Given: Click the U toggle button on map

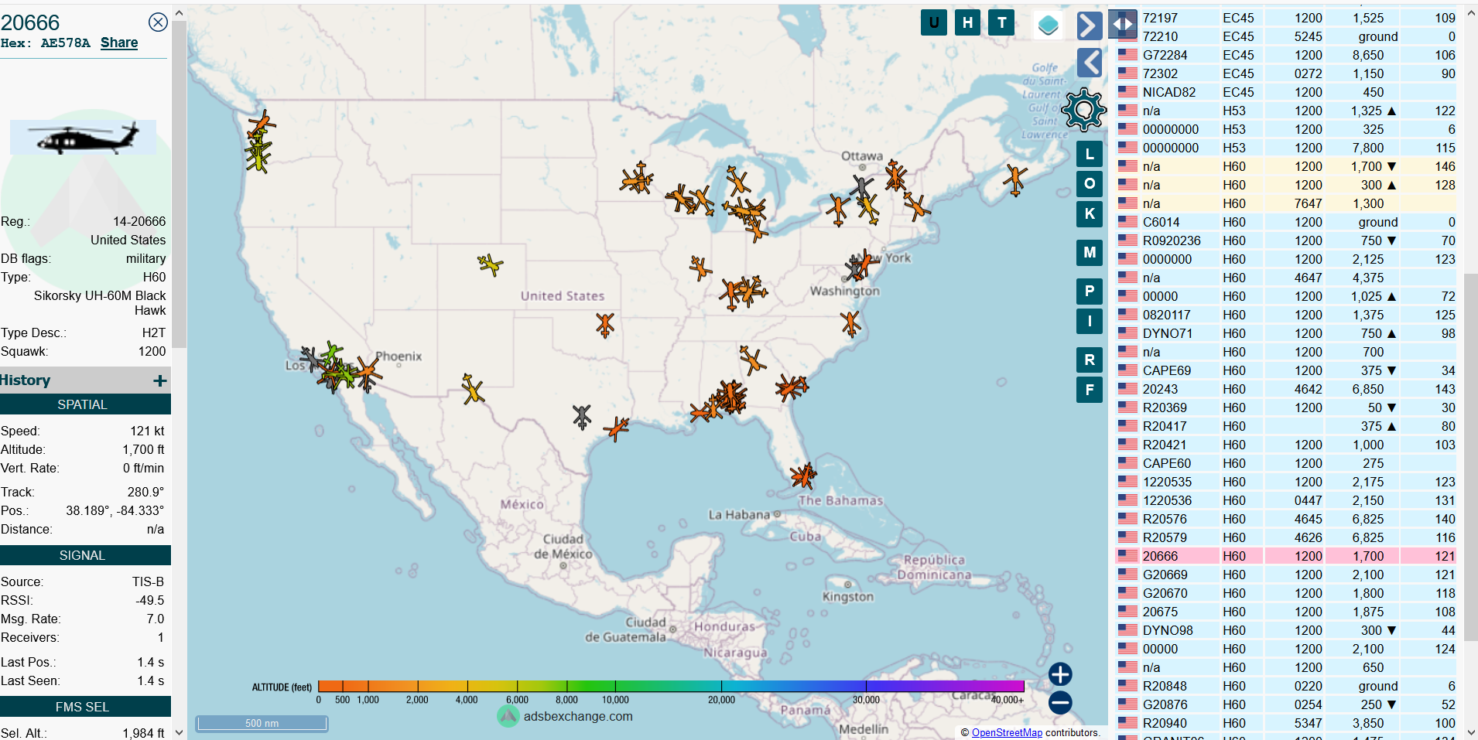Looking at the screenshot, I should pyautogui.click(x=934, y=22).
